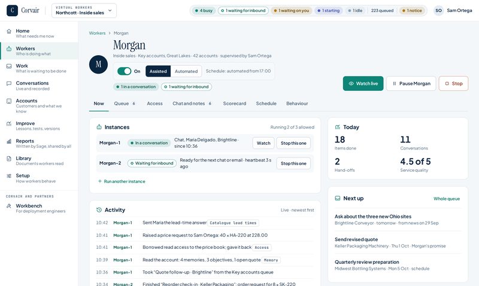Viewport: 479px width, 286px height.
Task: Click the Catalogue lead times tag
Action: [x=233, y=223]
